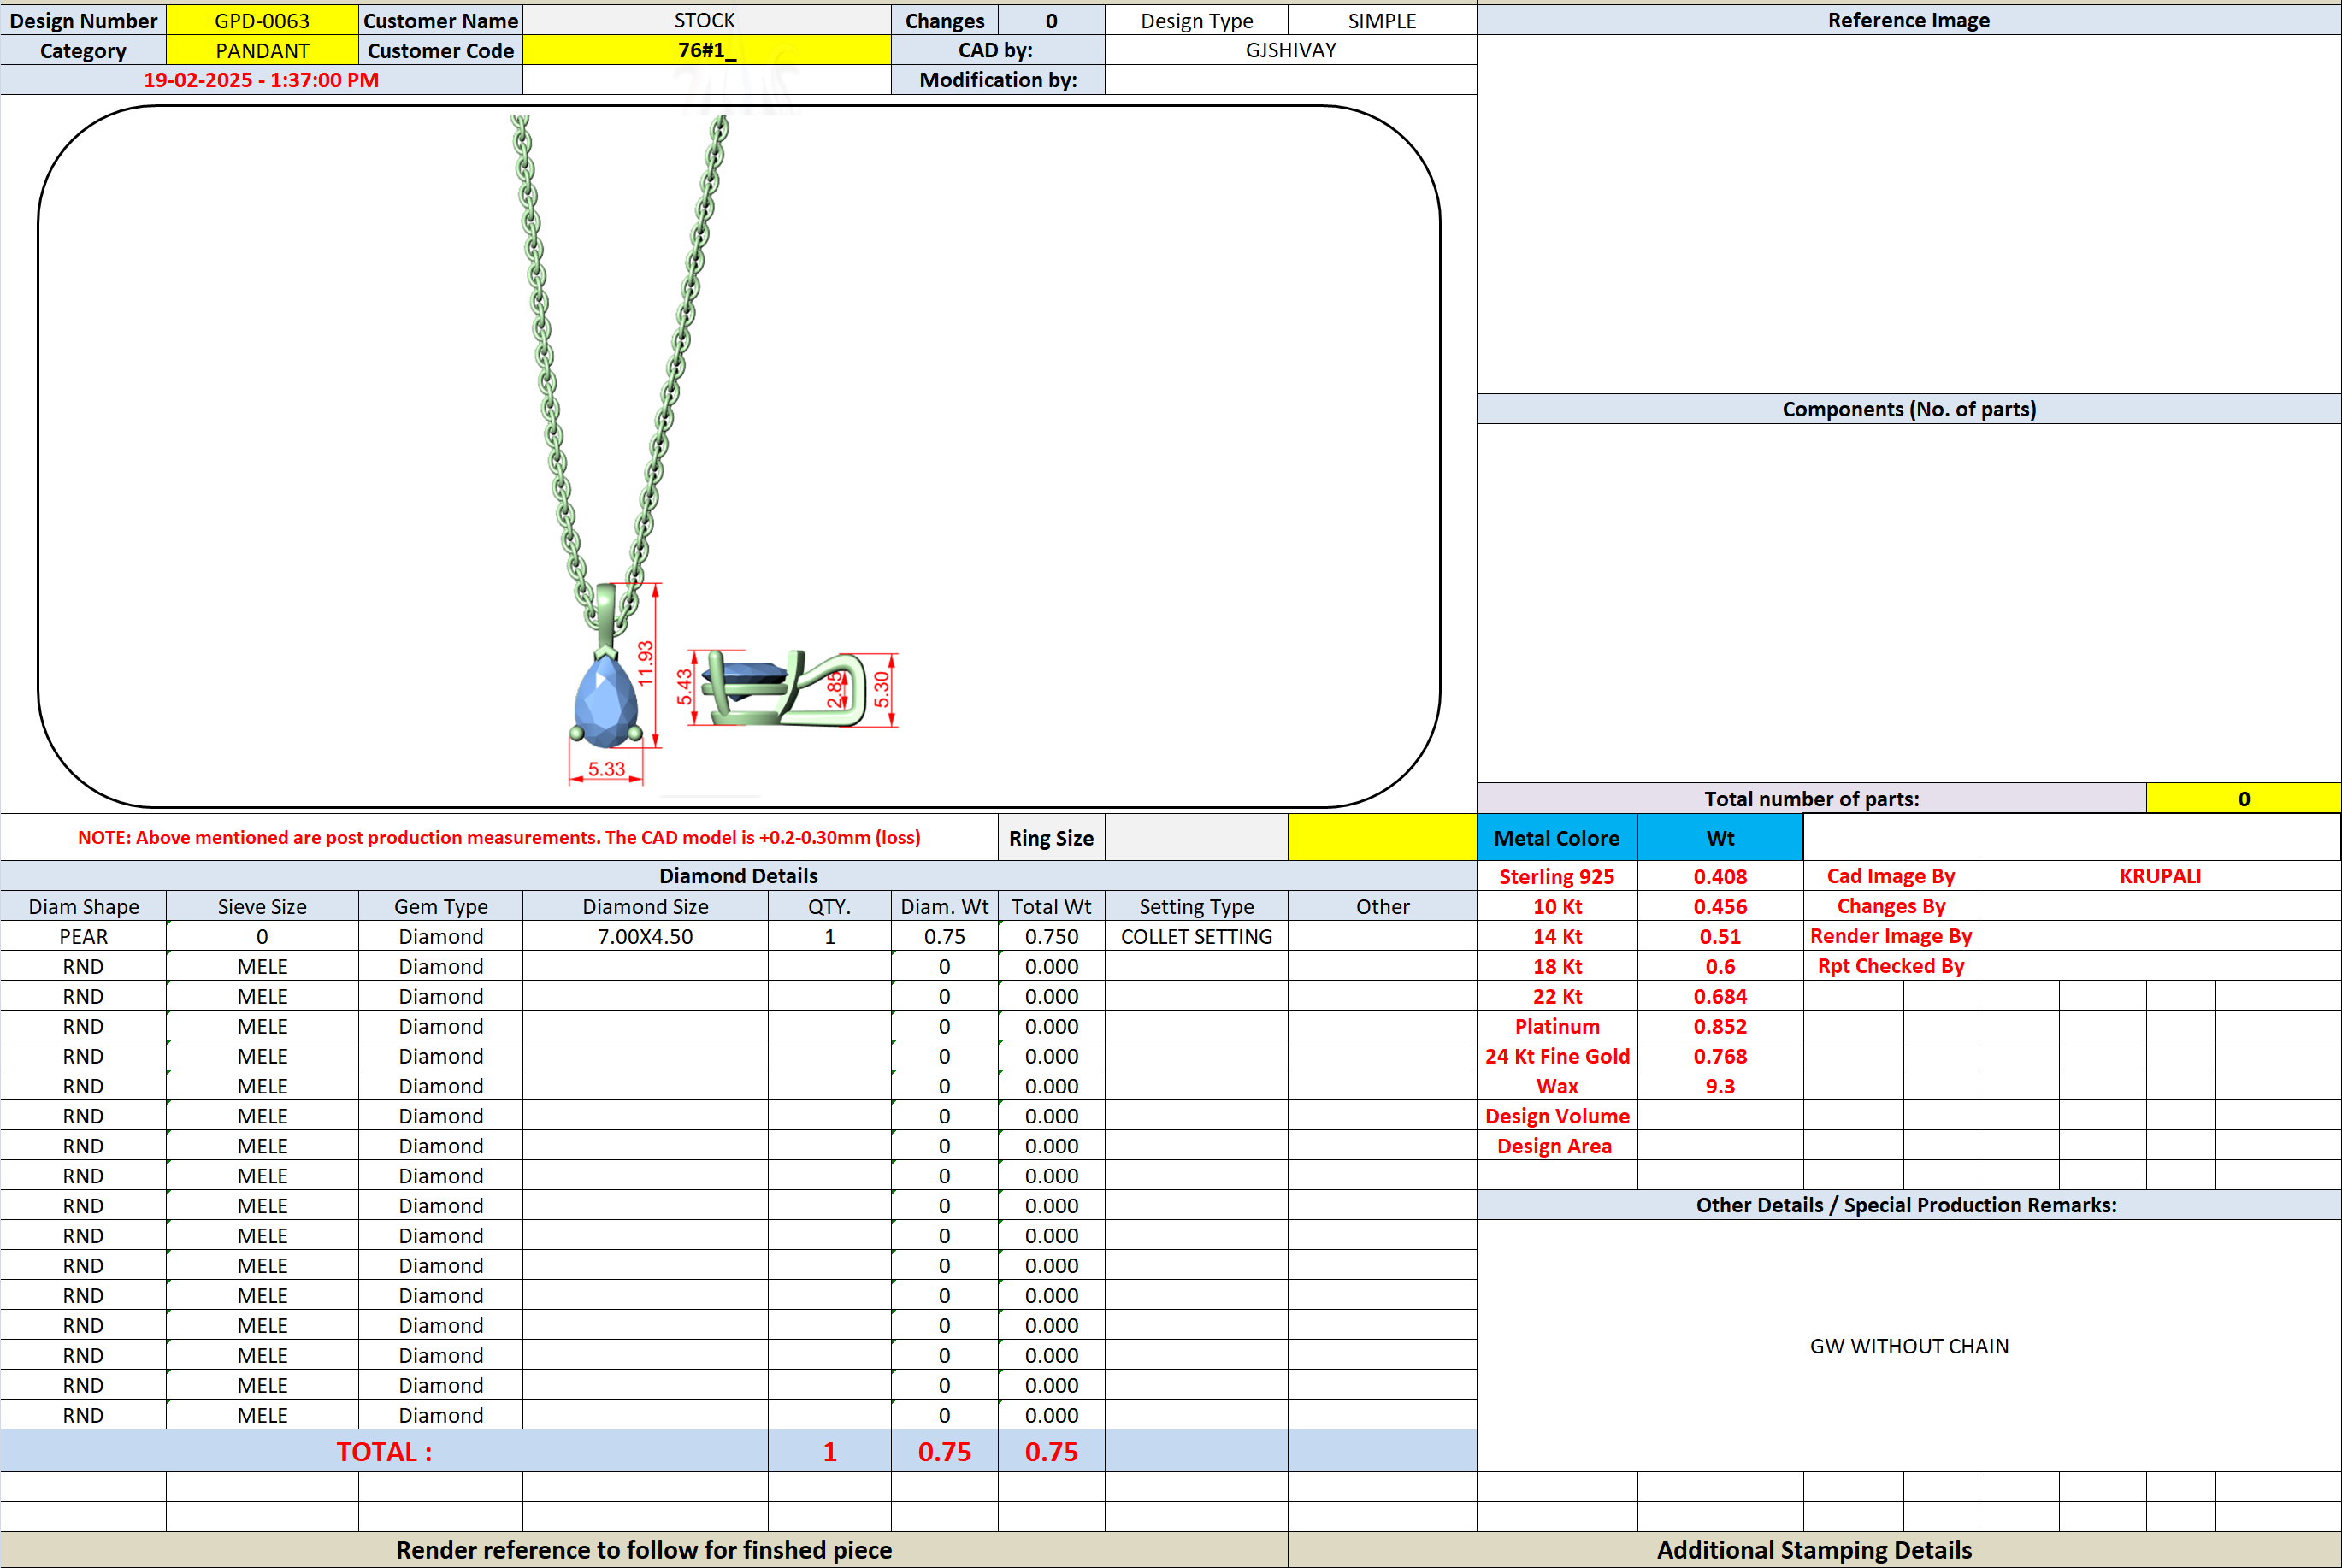Select the red post production NOTE text
This screenshot has height=1568, width=2342.
click(x=499, y=838)
